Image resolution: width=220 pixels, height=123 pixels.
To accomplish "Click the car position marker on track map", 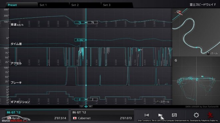I will 196,47.
